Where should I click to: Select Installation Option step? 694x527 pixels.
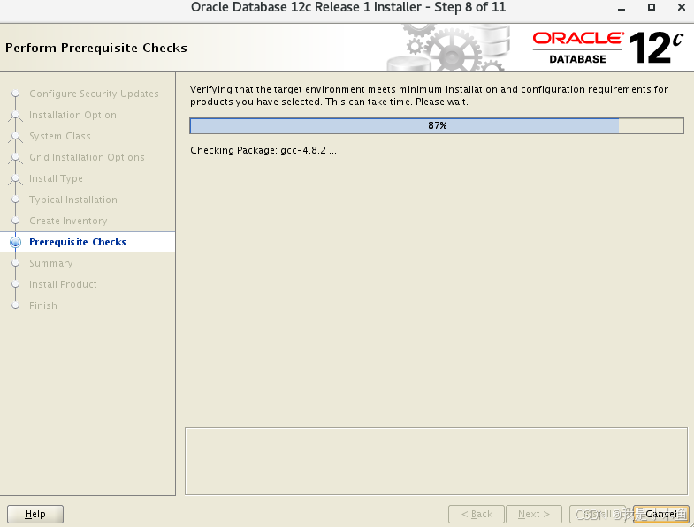coord(73,115)
